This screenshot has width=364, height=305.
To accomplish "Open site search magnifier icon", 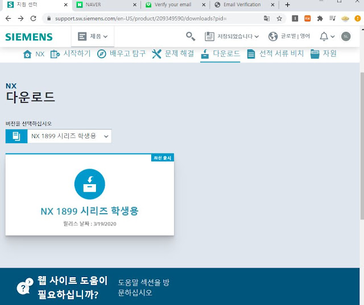I will [x=191, y=36].
